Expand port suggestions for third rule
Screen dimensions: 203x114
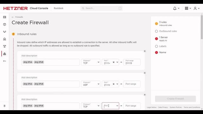[117, 106]
